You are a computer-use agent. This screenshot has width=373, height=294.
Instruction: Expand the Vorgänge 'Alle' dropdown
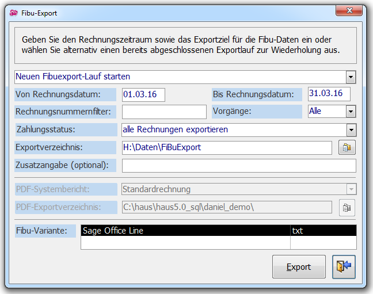351,111
